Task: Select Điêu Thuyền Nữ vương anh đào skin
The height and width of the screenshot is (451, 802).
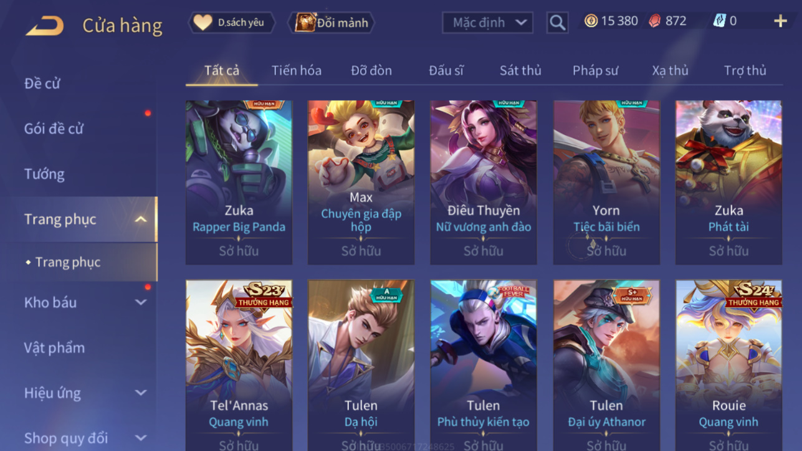Action: click(x=484, y=183)
